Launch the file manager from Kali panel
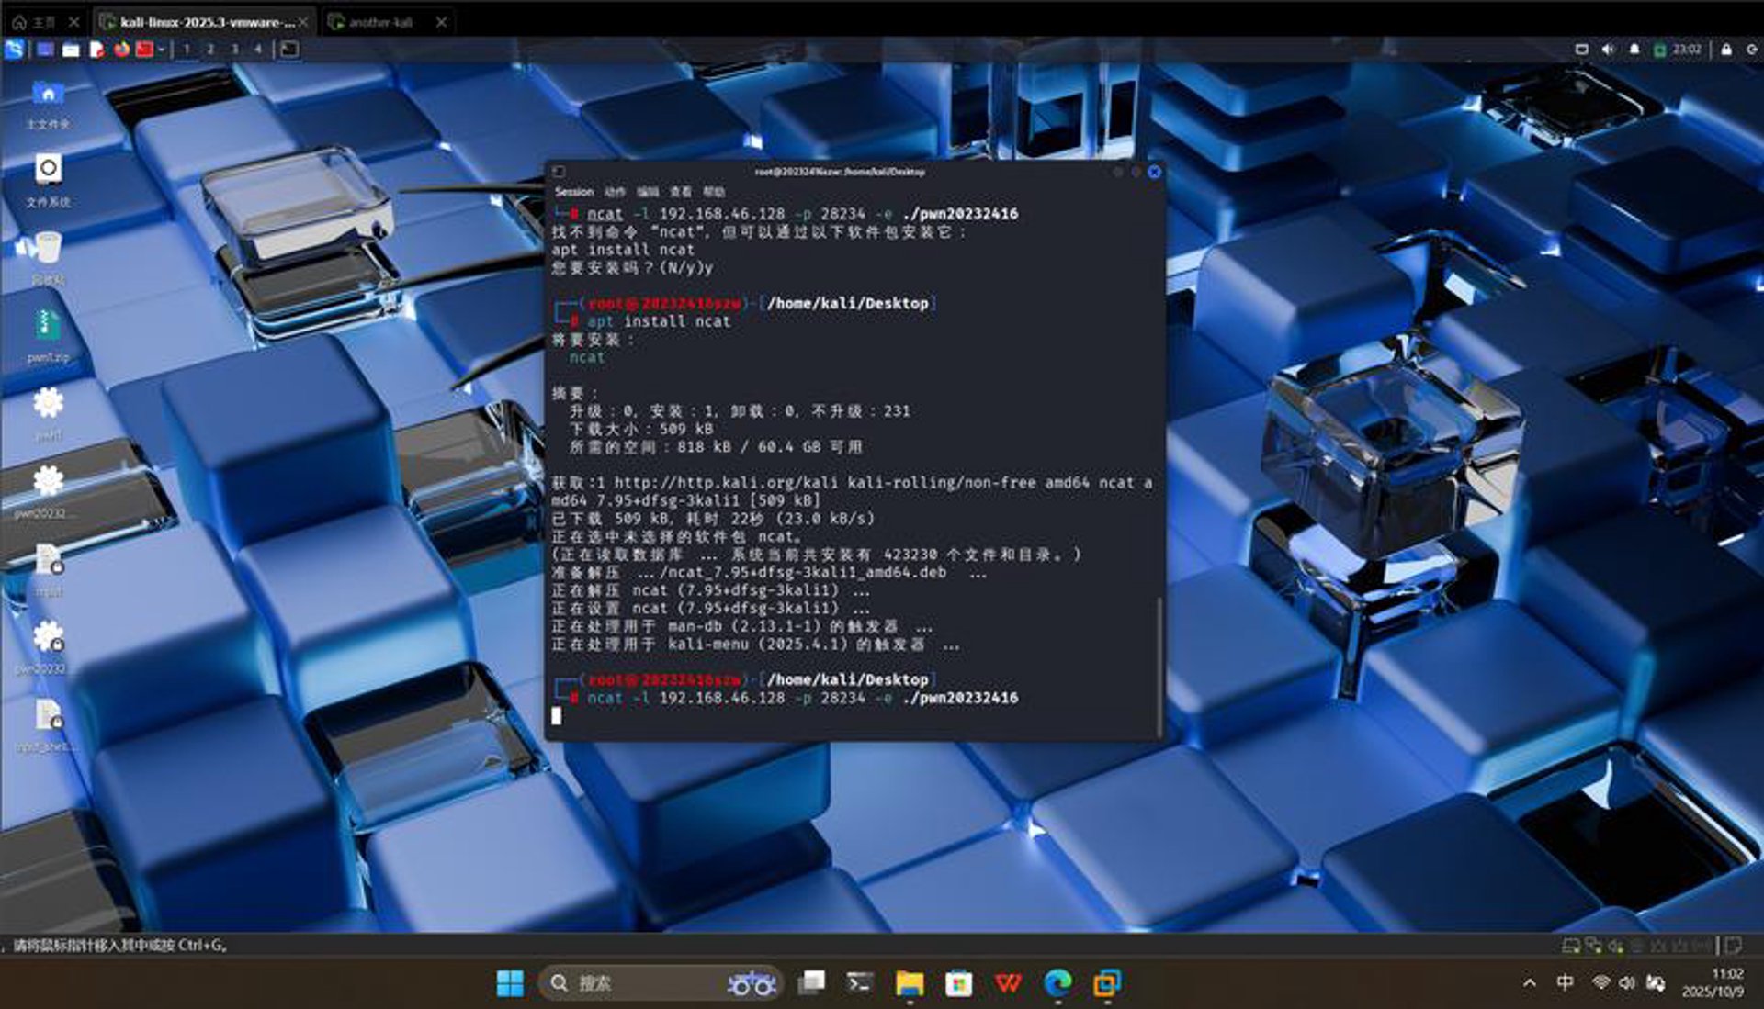The image size is (1764, 1009). 71,50
